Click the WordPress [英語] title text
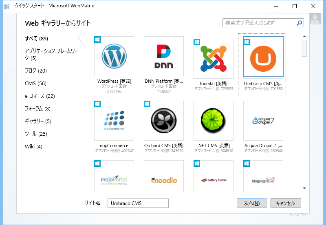The width and height of the screenshot is (326, 225). click(114, 81)
